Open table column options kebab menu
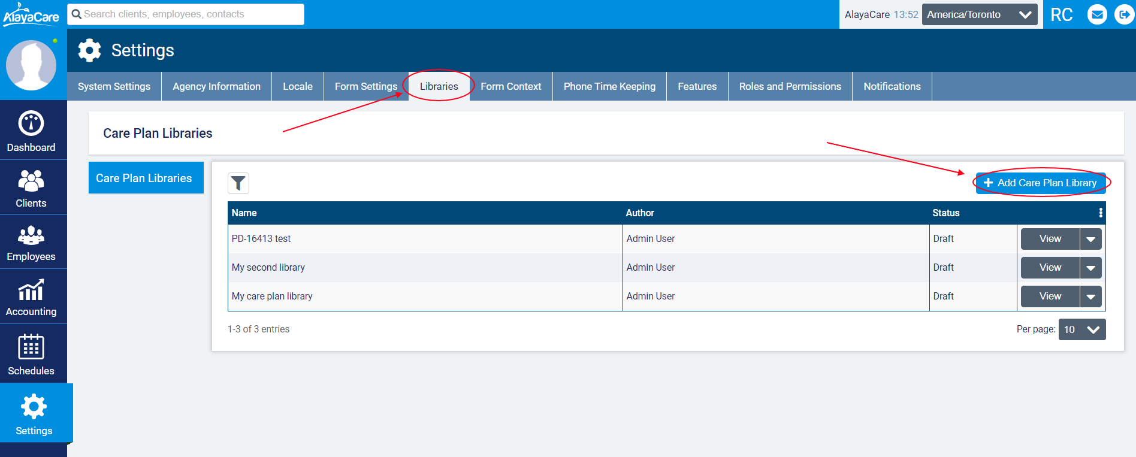Image resolution: width=1136 pixels, height=457 pixels. pyautogui.click(x=1100, y=213)
